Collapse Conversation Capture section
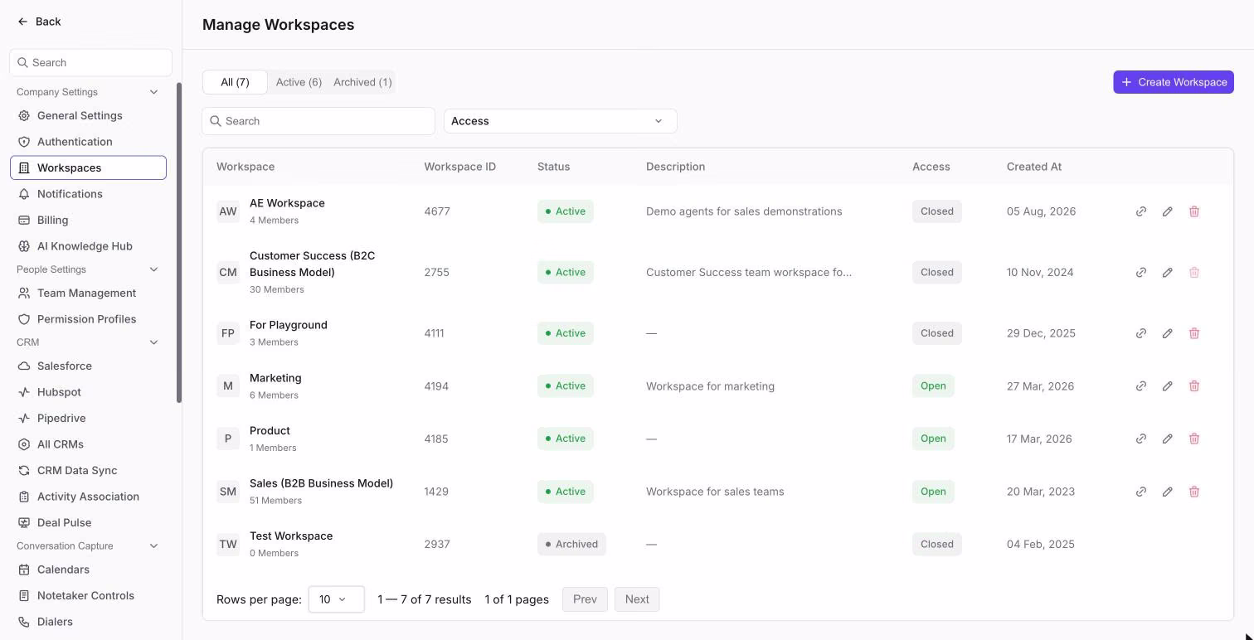1254x640 pixels. pos(153,546)
